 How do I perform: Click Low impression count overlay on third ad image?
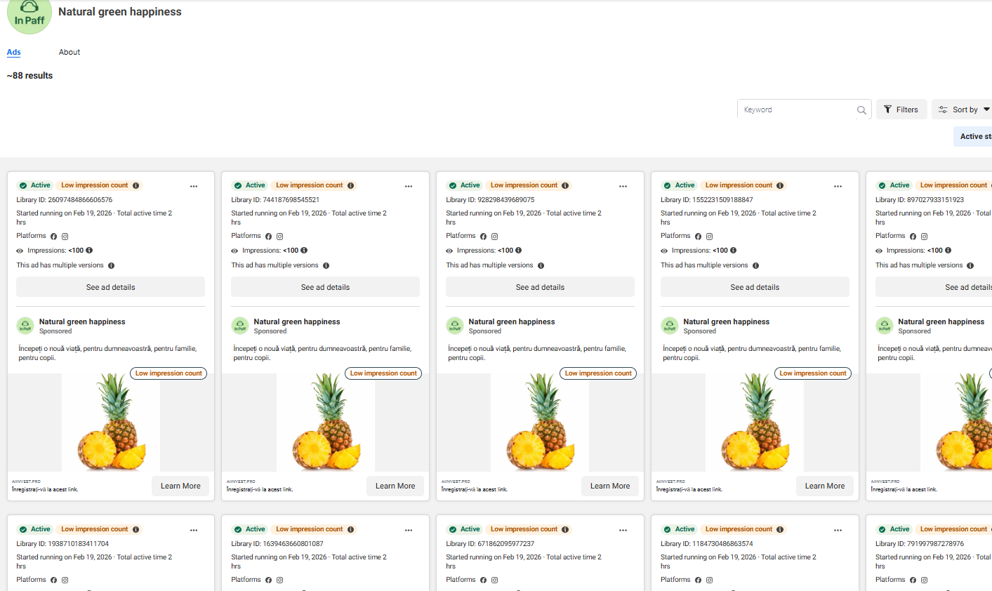(x=597, y=373)
